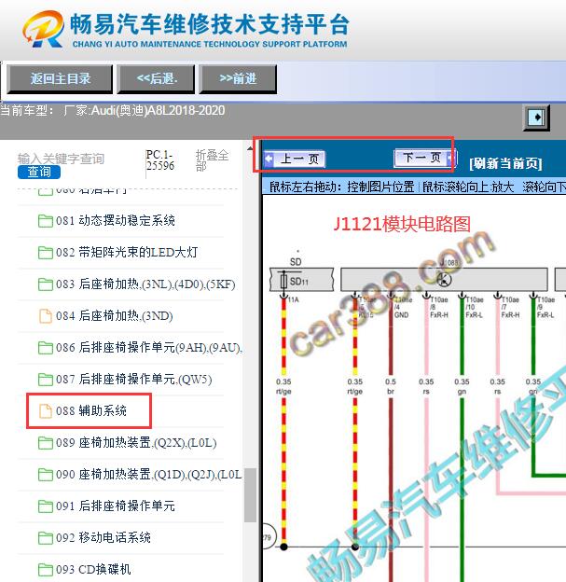
Task: Select 093 CD换碟机 entry
Action: coord(93,569)
